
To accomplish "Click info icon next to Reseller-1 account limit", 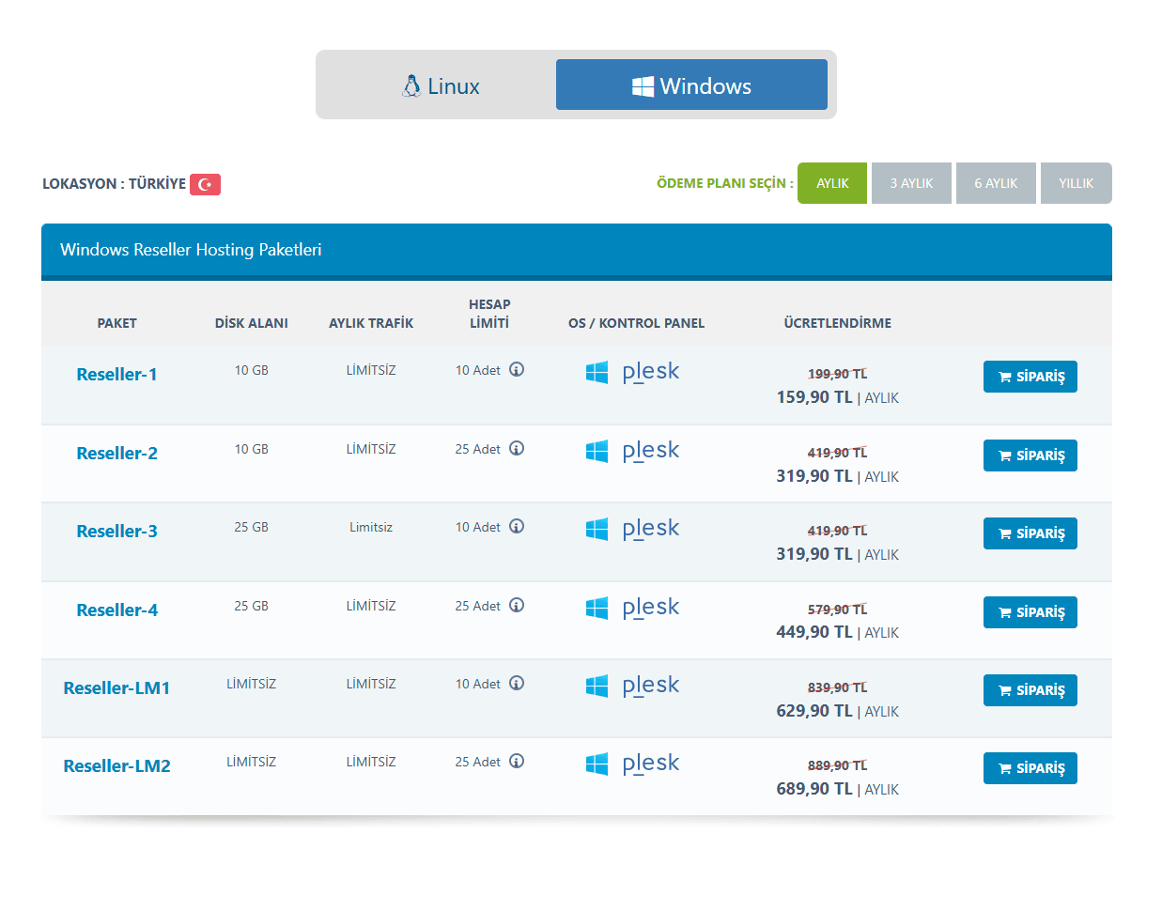I will click(x=517, y=370).
